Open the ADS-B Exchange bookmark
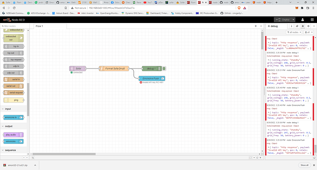Image resolution: width=317 pixels, height=170 pixels. [x=39, y=13]
